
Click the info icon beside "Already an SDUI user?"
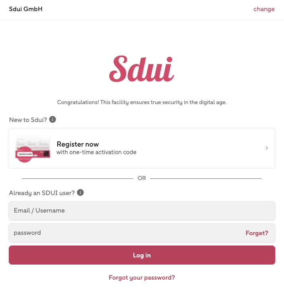coord(80,193)
